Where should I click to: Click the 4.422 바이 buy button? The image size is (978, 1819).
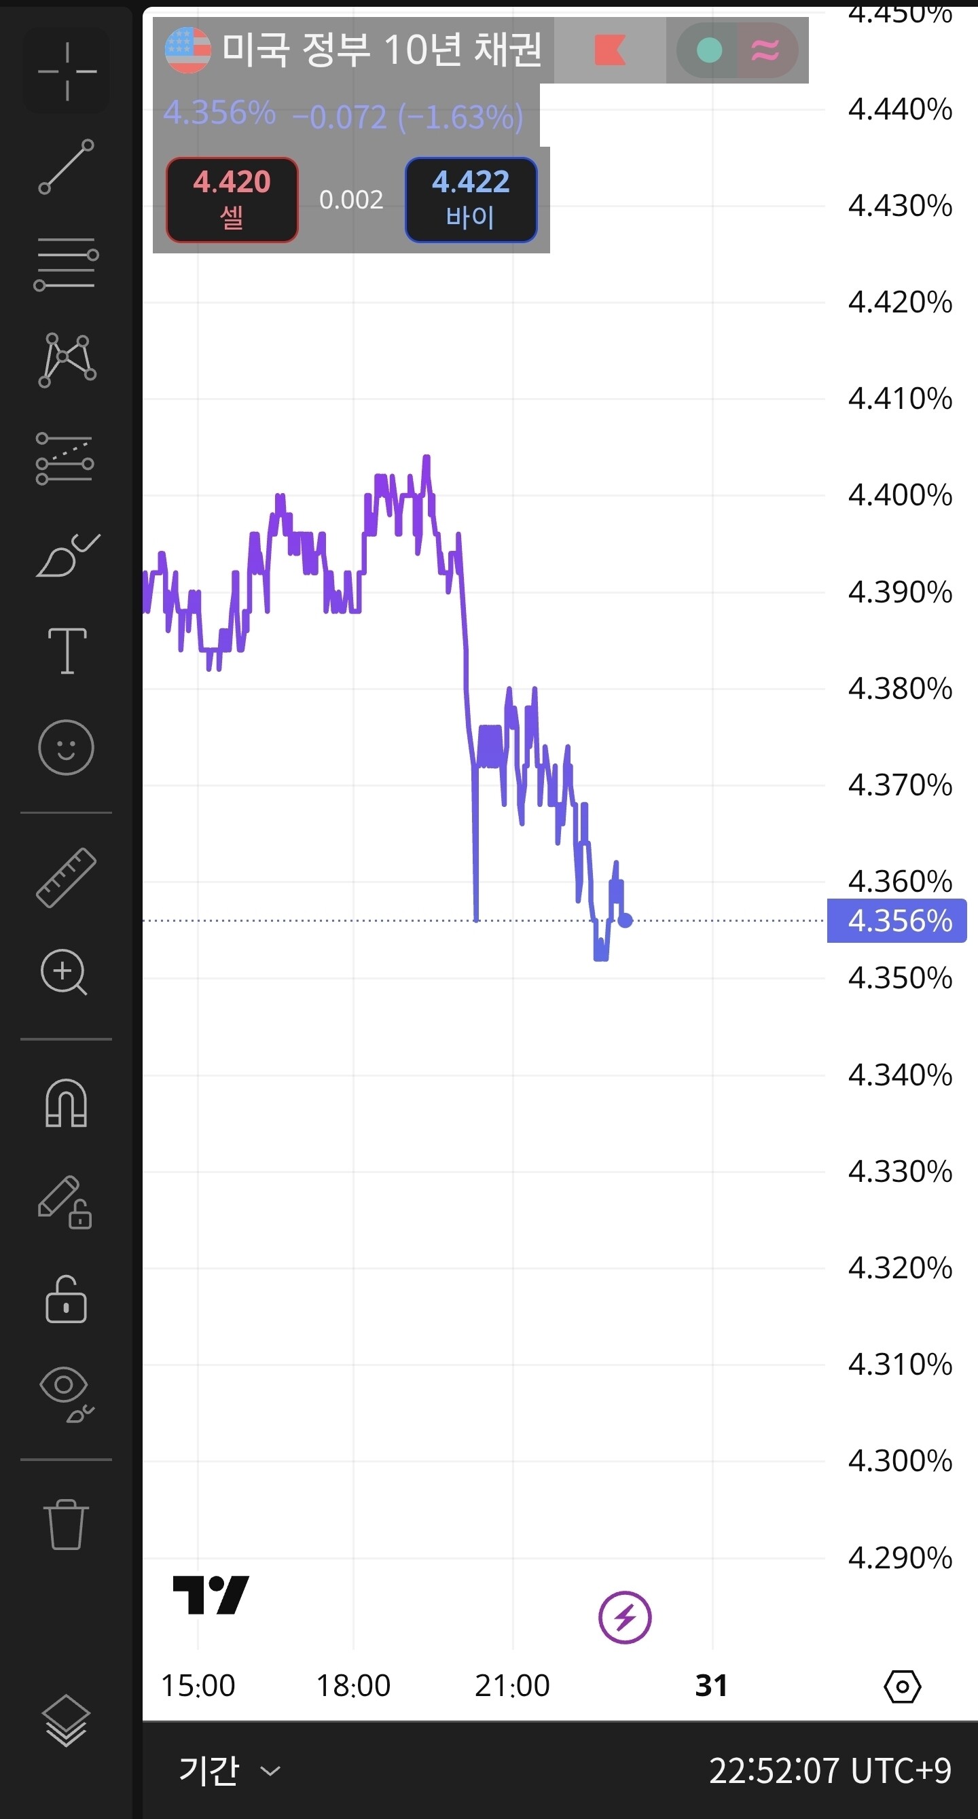tap(471, 200)
